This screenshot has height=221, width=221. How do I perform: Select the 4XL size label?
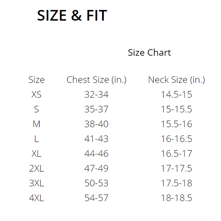(36, 198)
